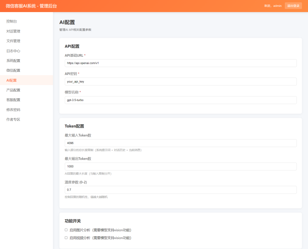Image resolution: width=308 pixels, height=249 pixels.
Task: Select the 温度参数 field showing 0.7
Action: coord(180,190)
